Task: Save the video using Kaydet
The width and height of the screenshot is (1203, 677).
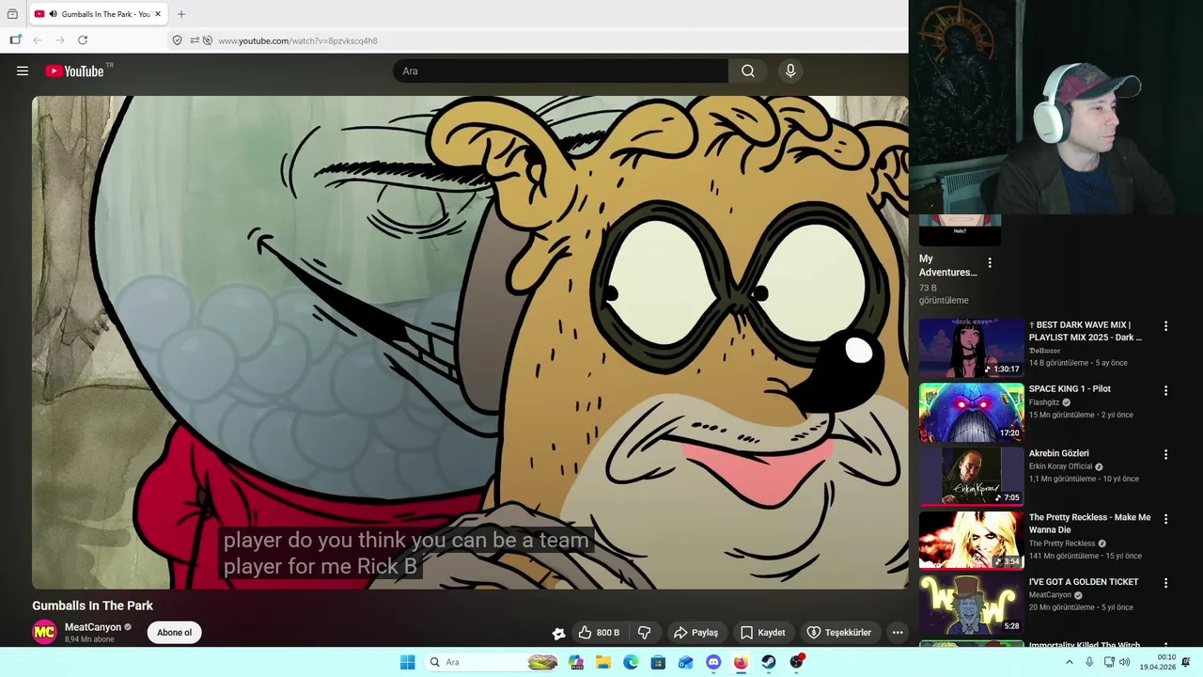Action: pos(762,633)
